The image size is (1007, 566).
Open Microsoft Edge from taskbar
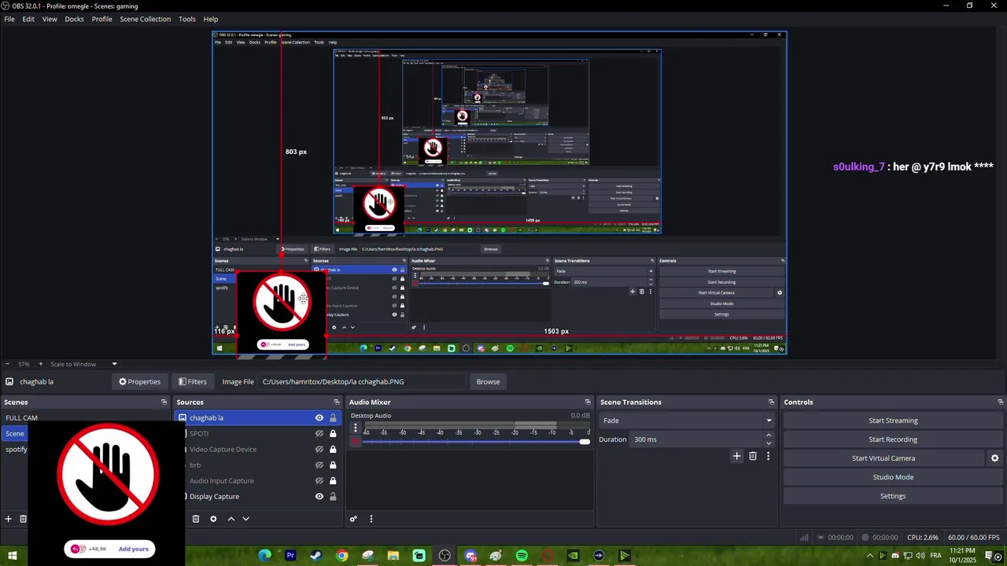click(x=265, y=556)
